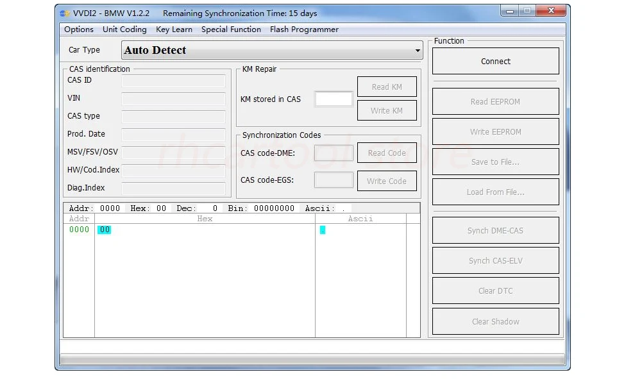Click the VVDI2 app icon in title bar

coord(65,13)
